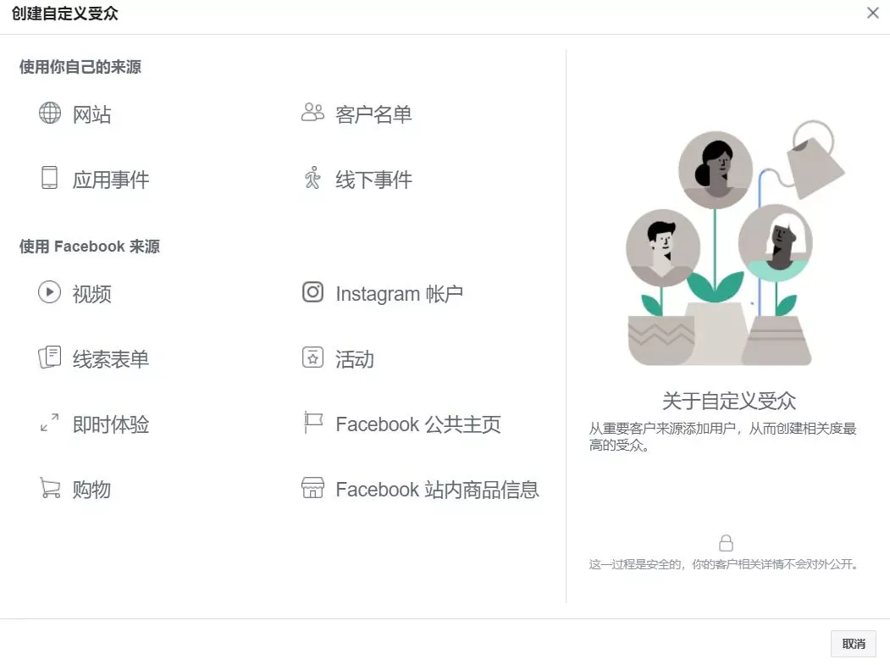Select the 线索表单 text label
The image size is (890, 665).
pos(111,359)
